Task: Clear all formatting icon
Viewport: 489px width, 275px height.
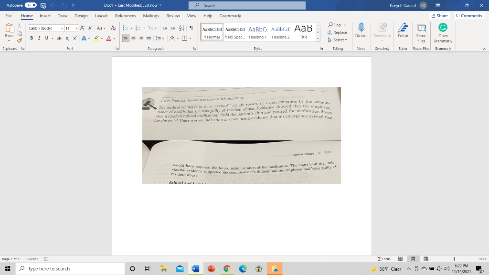Action: (113, 28)
